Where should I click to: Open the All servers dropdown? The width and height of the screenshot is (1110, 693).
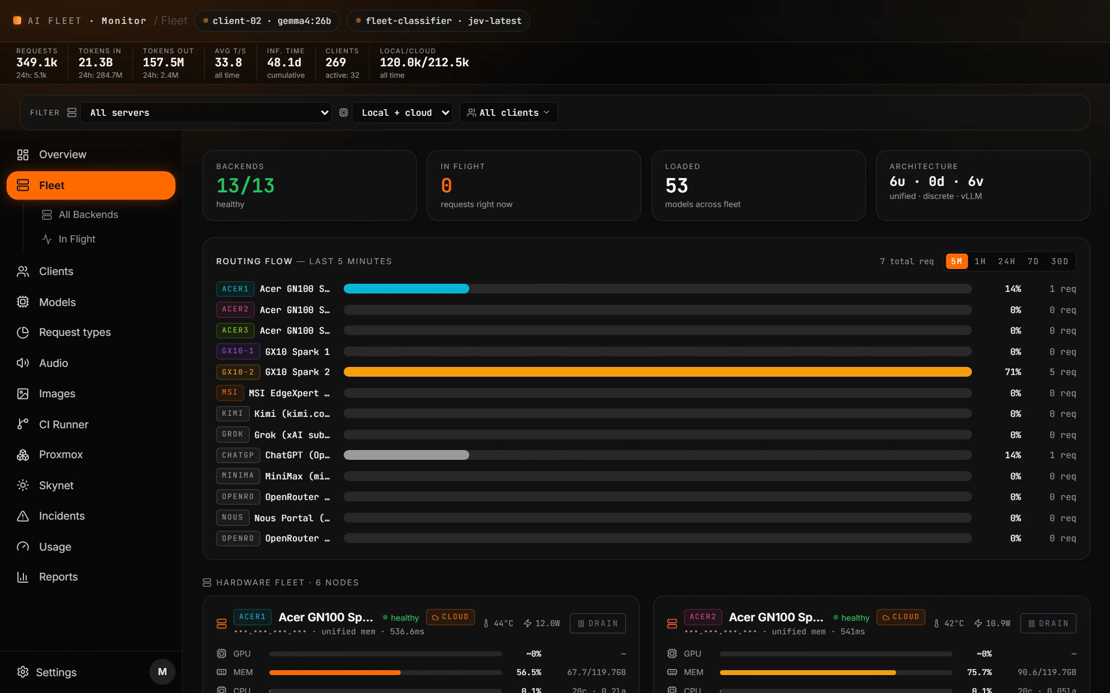(206, 113)
